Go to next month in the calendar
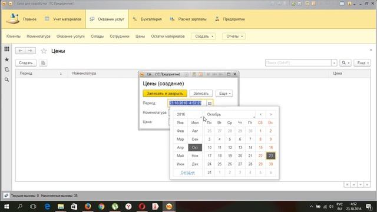The image size is (377, 212). click(271, 114)
